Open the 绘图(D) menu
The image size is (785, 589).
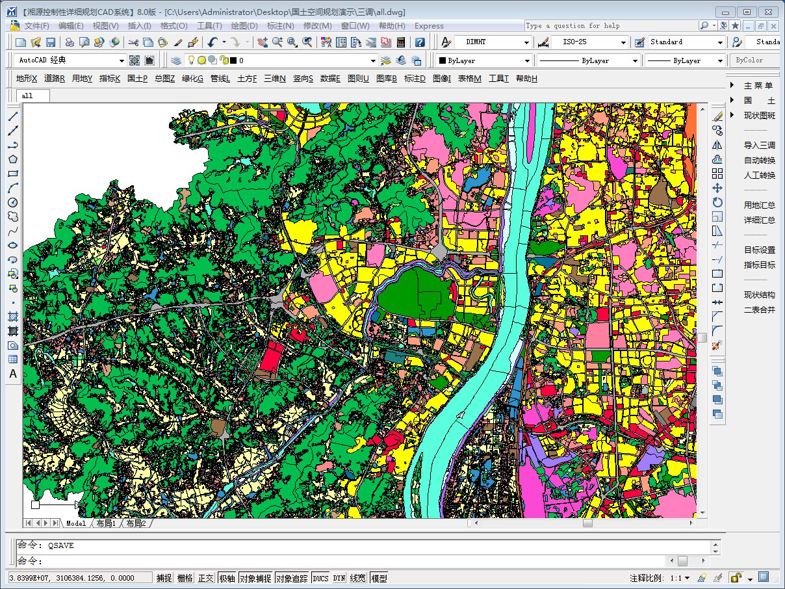pos(244,26)
